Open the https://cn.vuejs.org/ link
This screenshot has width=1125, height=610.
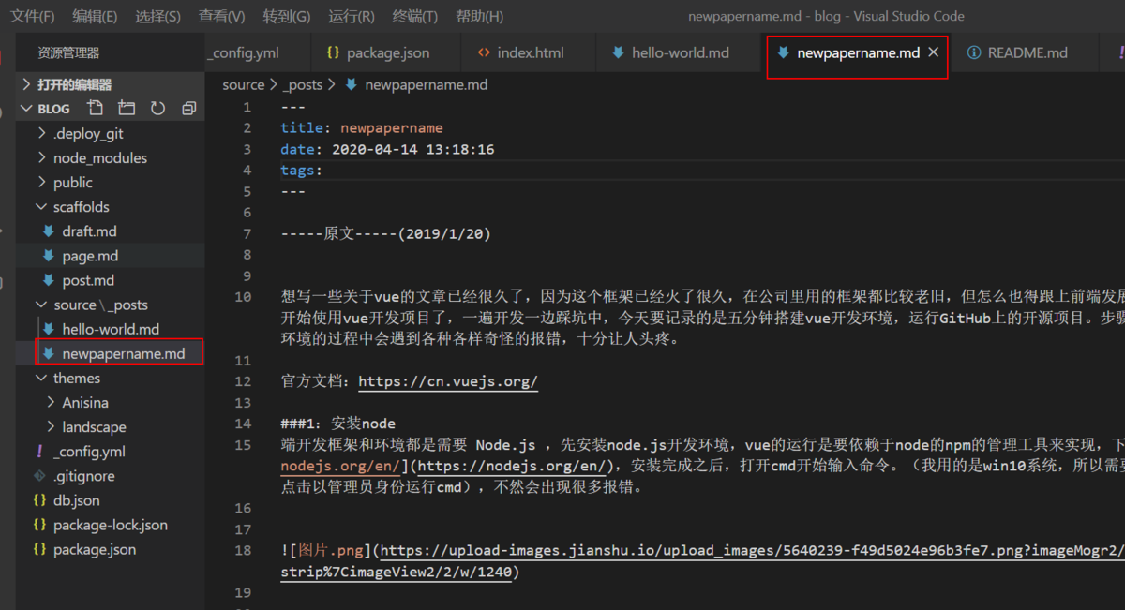pyautogui.click(x=448, y=381)
